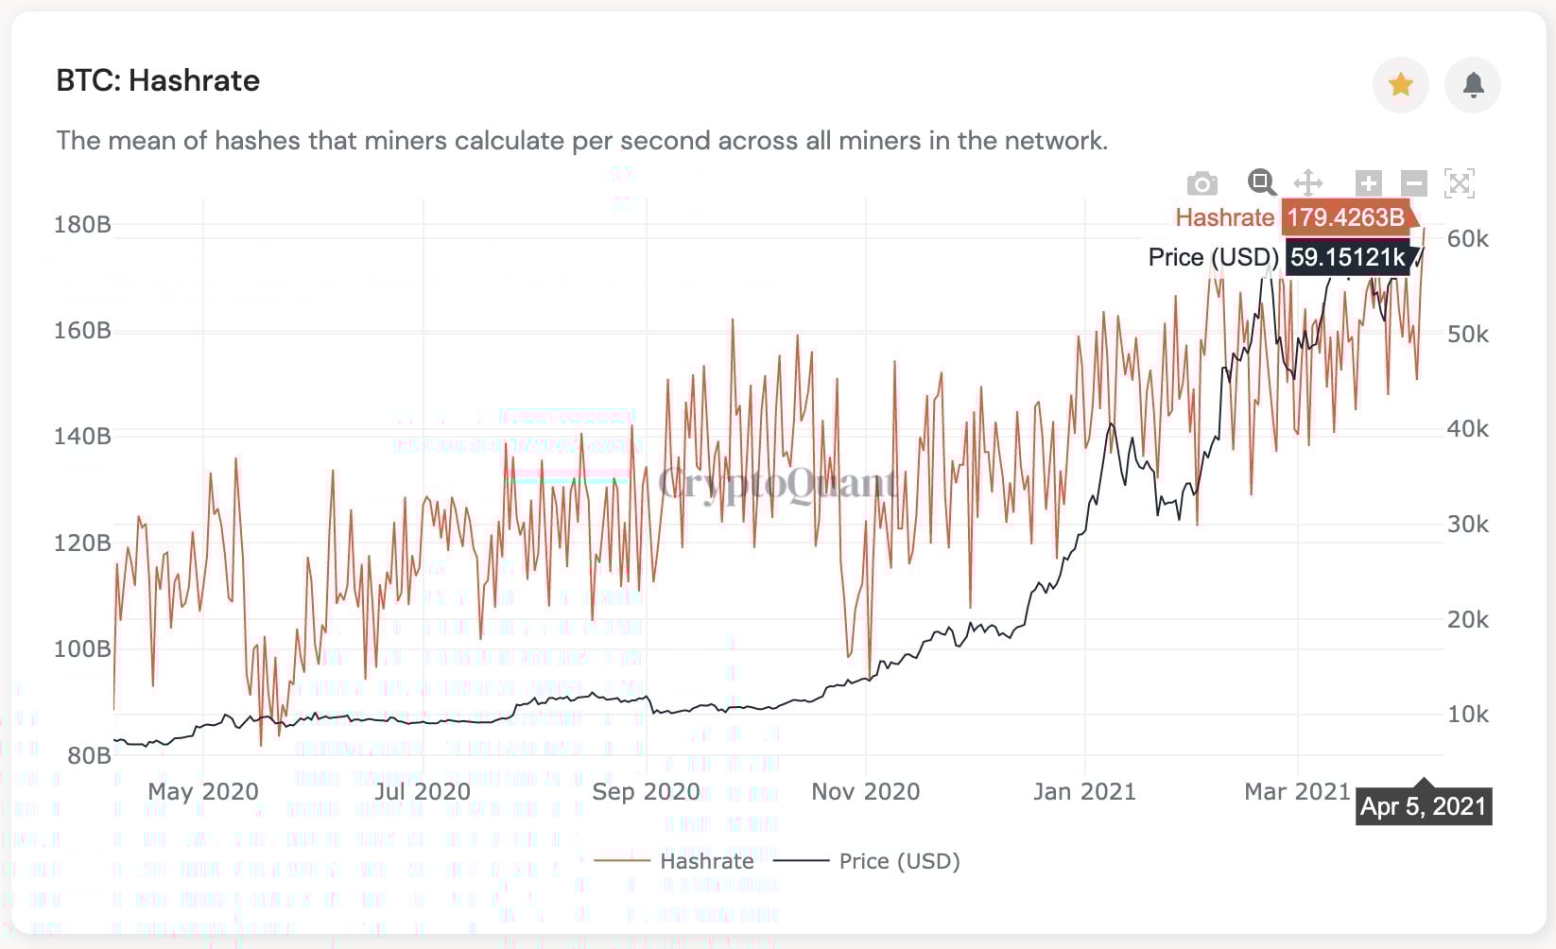
Task: Select the box zoom tool
Action: click(1261, 183)
